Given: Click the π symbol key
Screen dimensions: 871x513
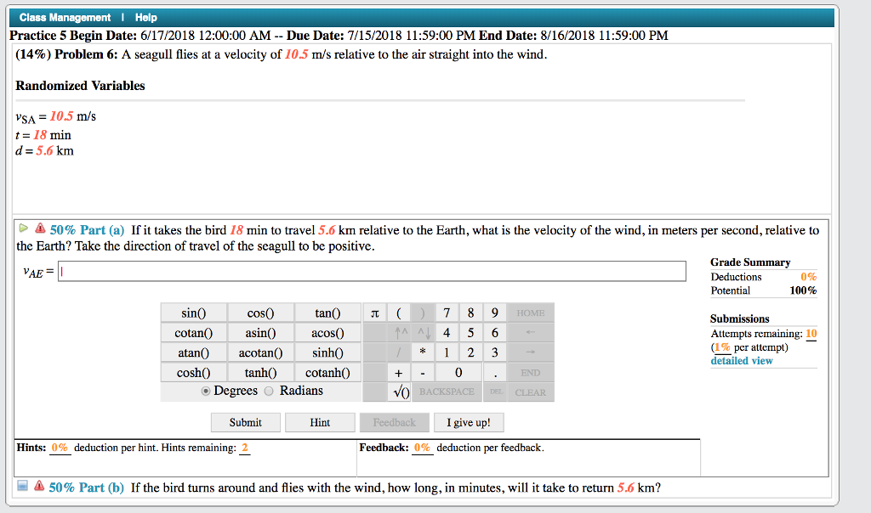Looking at the screenshot, I should [374, 313].
